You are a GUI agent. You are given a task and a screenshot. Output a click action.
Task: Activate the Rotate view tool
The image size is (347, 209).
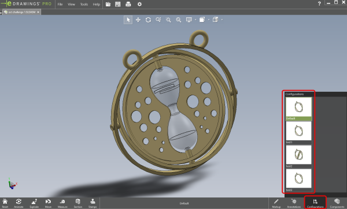(148, 20)
